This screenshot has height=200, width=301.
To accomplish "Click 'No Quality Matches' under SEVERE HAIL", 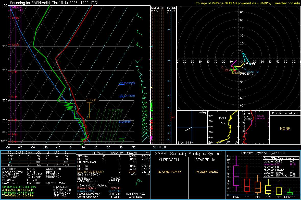I will [x=207, y=172].
